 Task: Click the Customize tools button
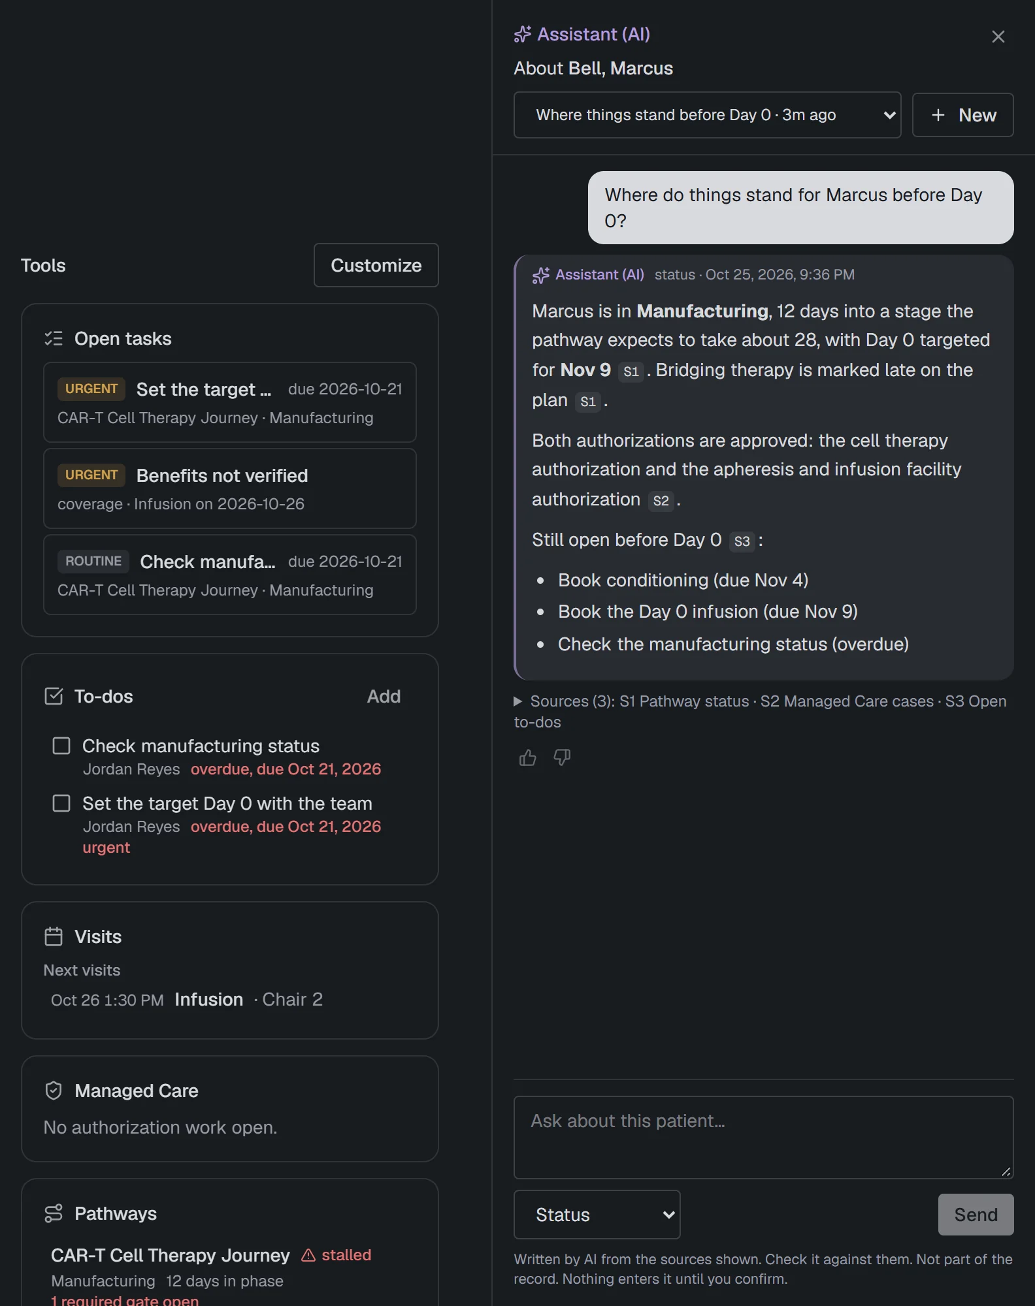(x=376, y=265)
